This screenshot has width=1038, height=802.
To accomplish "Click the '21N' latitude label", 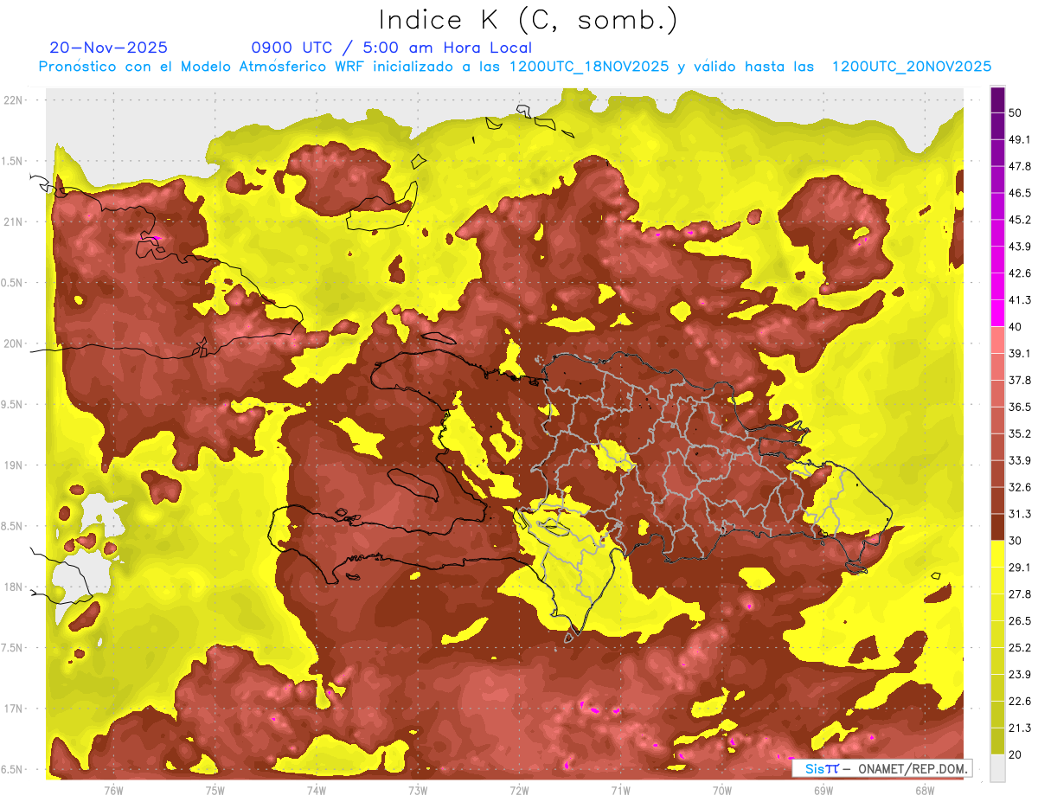I will tap(15, 221).
